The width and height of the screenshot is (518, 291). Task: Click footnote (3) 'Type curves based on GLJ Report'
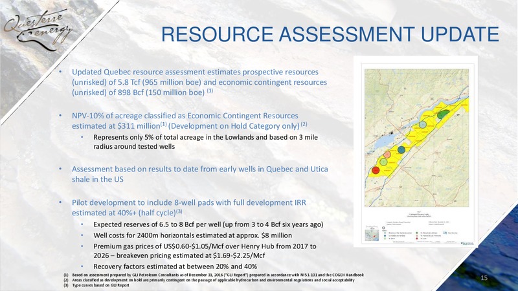point(96,285)
